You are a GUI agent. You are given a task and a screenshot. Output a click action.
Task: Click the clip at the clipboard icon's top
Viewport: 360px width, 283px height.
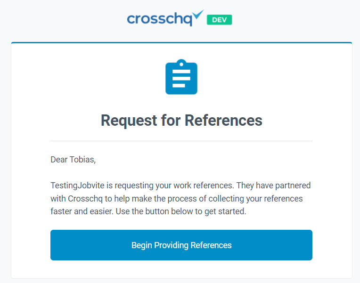click(181, 63)
